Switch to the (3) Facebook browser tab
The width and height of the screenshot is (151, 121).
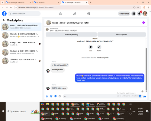(x=46, y=2)
